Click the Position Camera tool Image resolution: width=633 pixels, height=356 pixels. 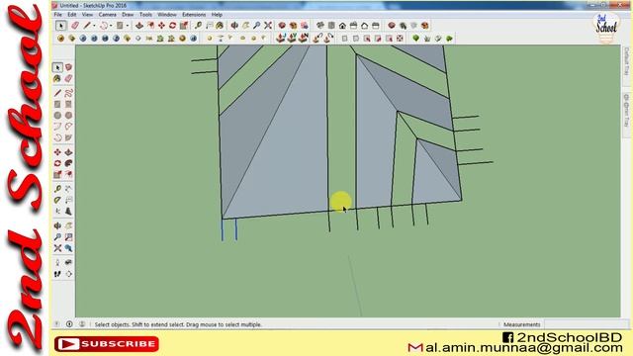57,263
